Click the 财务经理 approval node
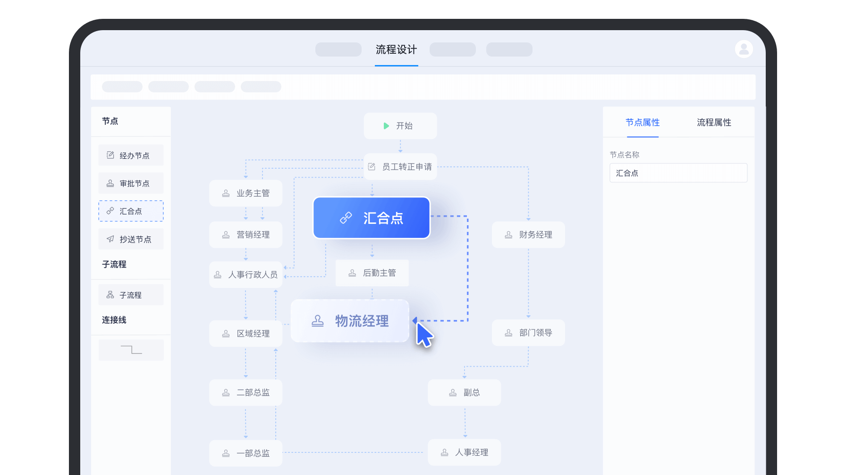The width and height of the screenshot is (846, 475). click(528, 235)
